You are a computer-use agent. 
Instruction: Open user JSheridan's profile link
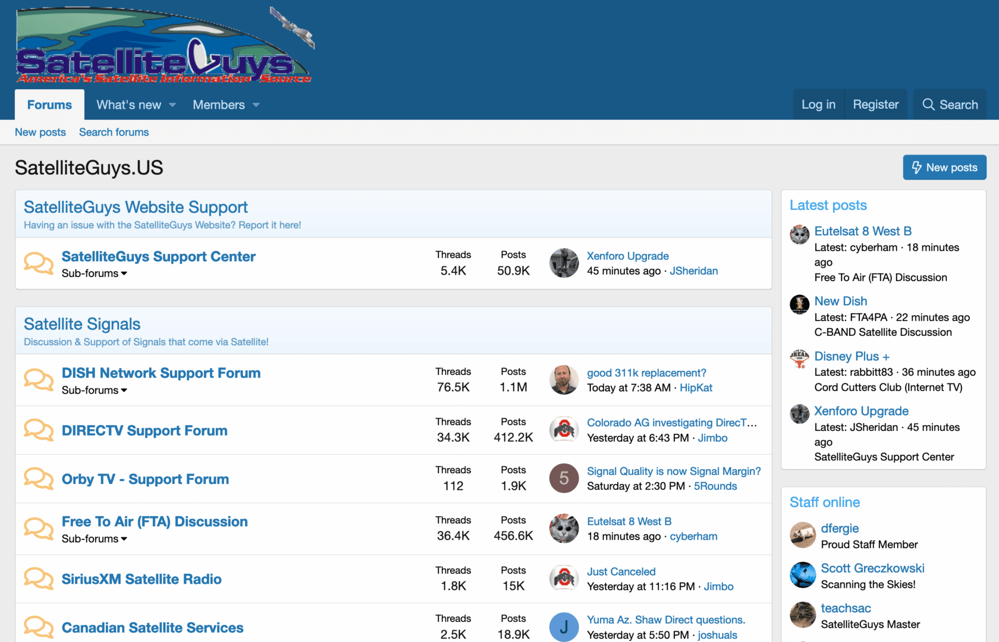693,271
